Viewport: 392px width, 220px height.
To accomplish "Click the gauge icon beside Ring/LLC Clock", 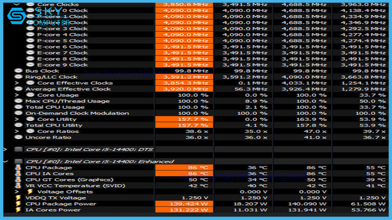I will click(x=18, y=77).
